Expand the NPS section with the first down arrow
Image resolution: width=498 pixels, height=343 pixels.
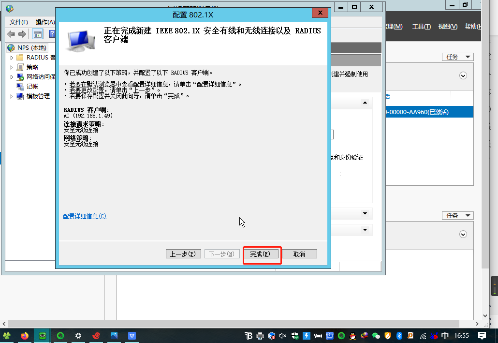click(x=365, y=213)
